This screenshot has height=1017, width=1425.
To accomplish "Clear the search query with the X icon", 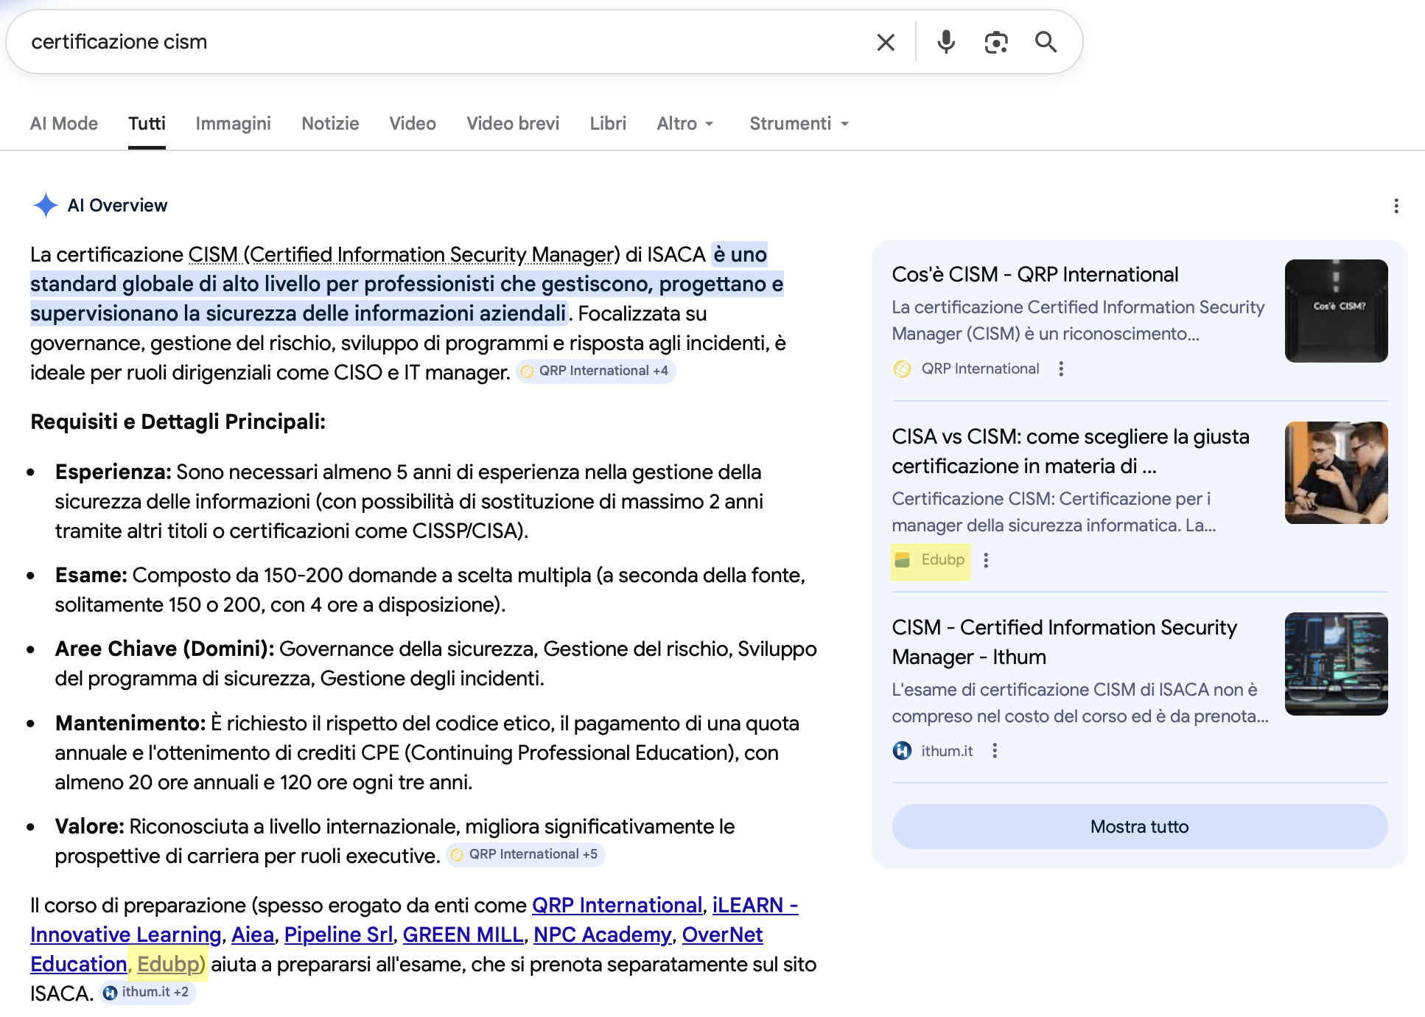I will [886, 42].
